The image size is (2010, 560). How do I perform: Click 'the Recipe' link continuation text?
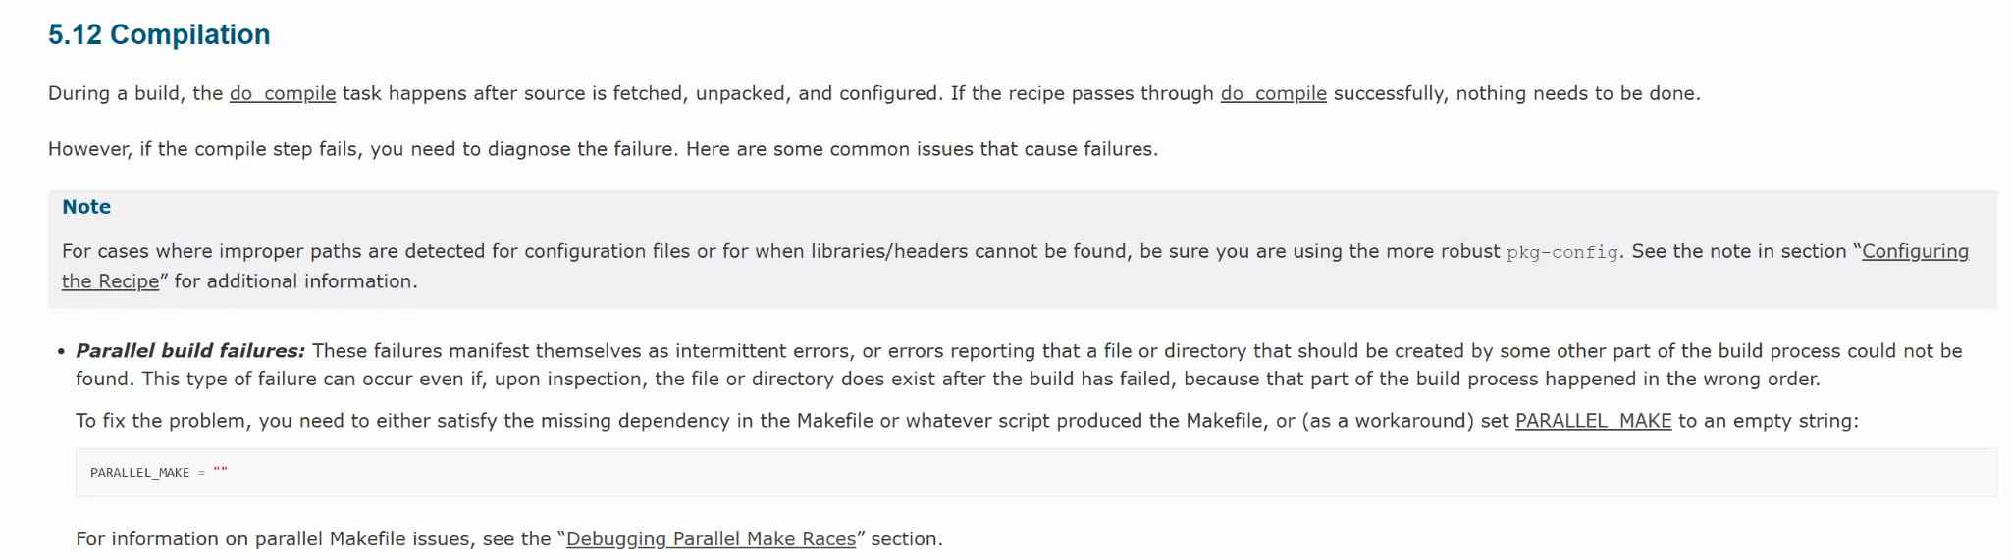(x=110, y=281)
